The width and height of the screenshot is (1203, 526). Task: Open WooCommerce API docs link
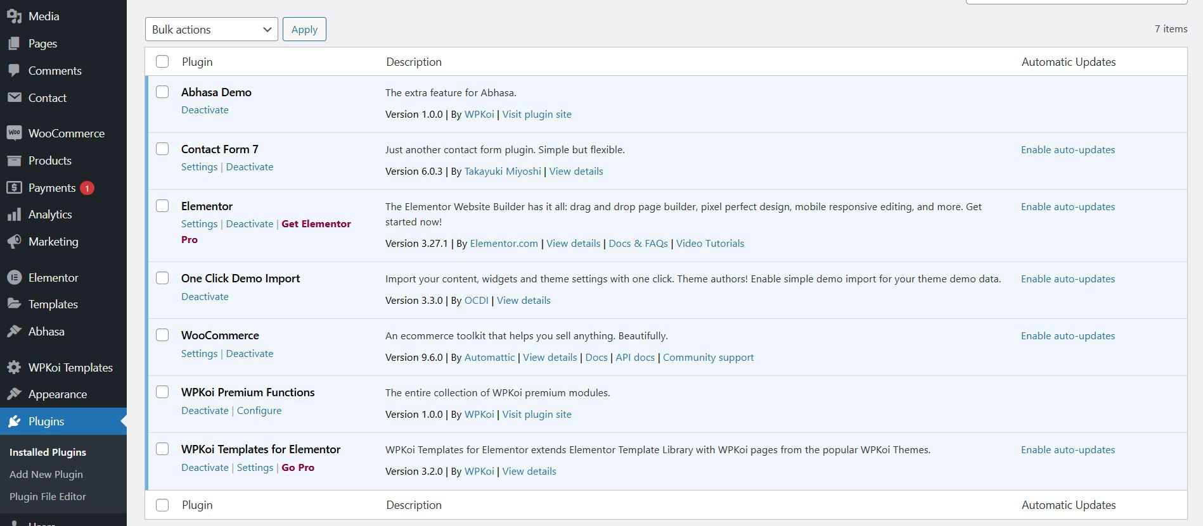(x=635, y=357)
